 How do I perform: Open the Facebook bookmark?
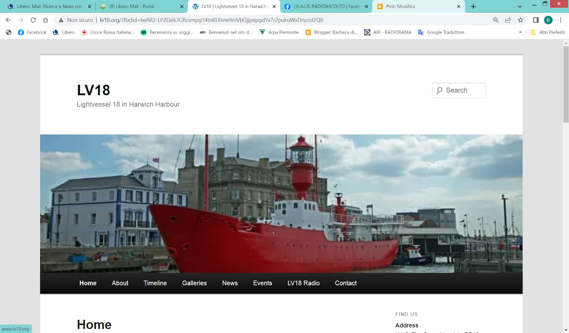point(32,32)
